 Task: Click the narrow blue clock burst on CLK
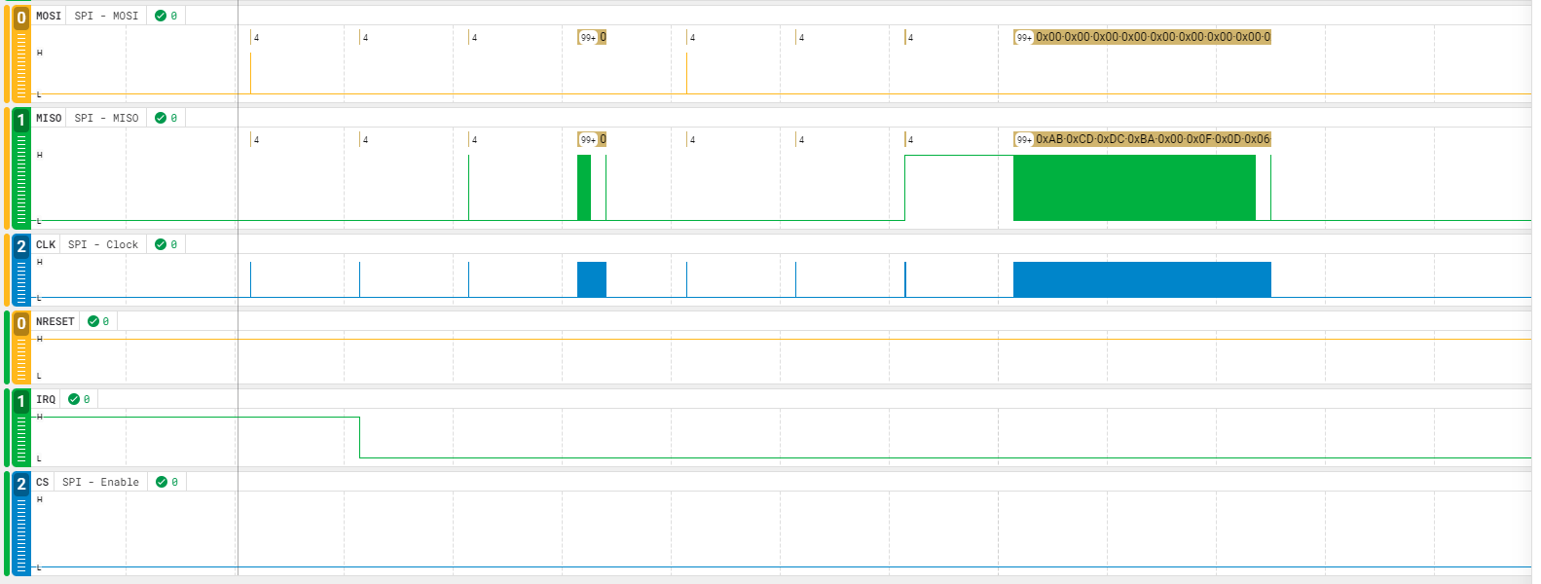(592, 279)
